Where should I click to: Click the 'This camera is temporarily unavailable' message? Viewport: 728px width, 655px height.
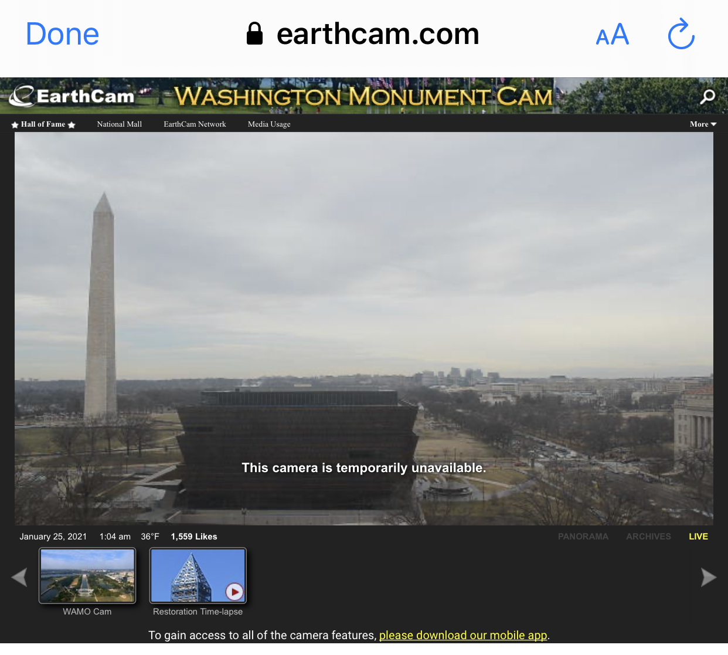click(364, 468)
